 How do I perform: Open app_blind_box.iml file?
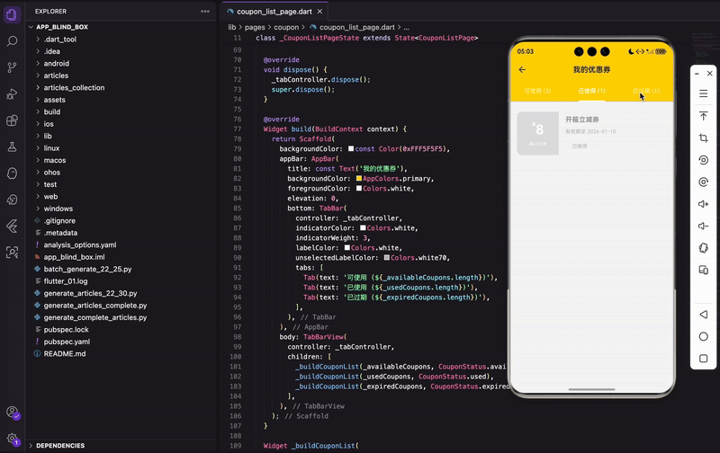[x=74, y=257]
